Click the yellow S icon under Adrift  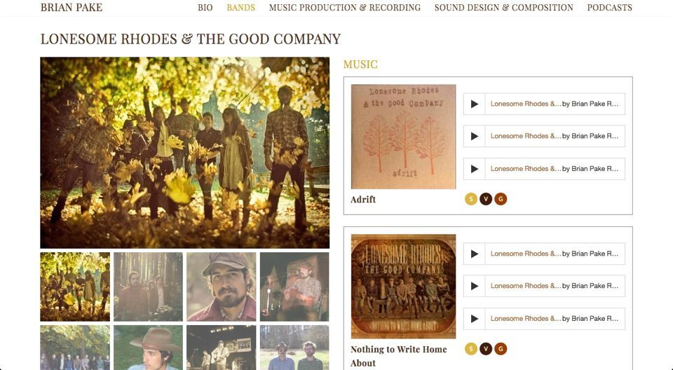click(x=471, y=199)
